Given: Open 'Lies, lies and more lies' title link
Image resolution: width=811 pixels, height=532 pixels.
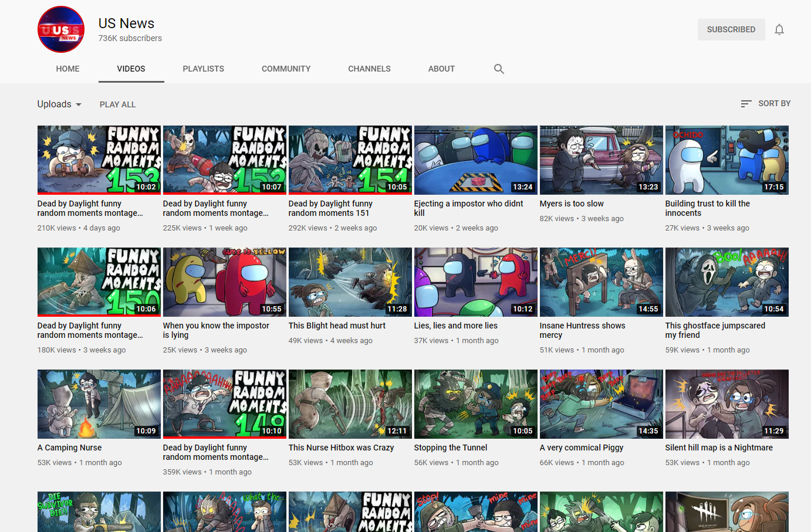Looking at the screenshot, I should point(456,326).
